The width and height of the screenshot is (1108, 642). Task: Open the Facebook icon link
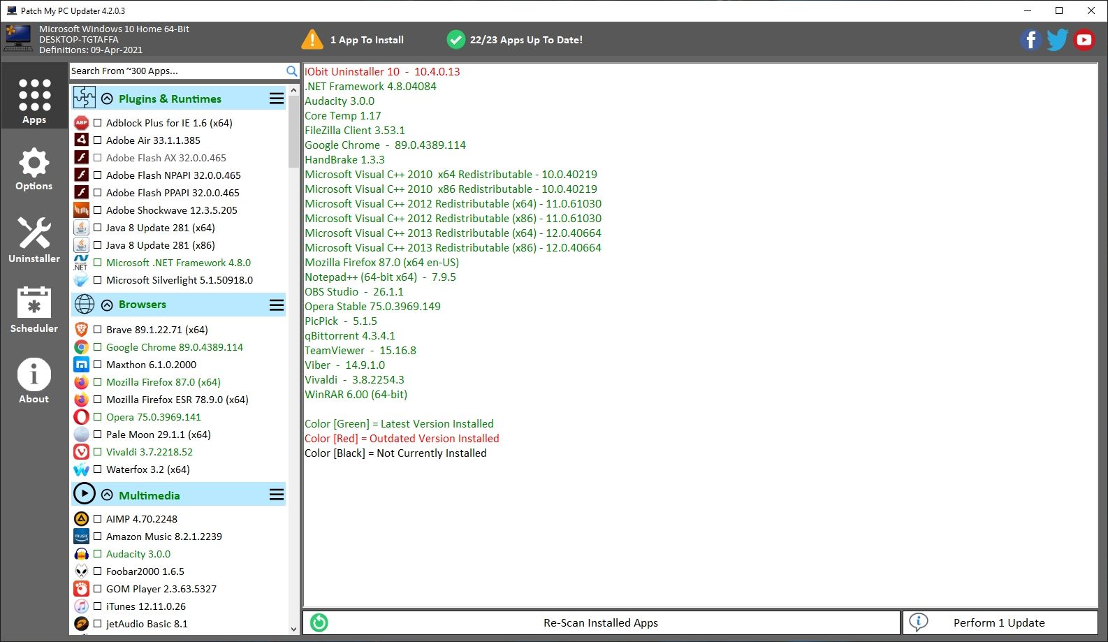pyautogui.click(x=1030, y=40)
